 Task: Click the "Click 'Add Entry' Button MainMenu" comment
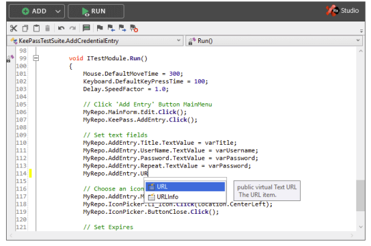click(x=147, y=105)
